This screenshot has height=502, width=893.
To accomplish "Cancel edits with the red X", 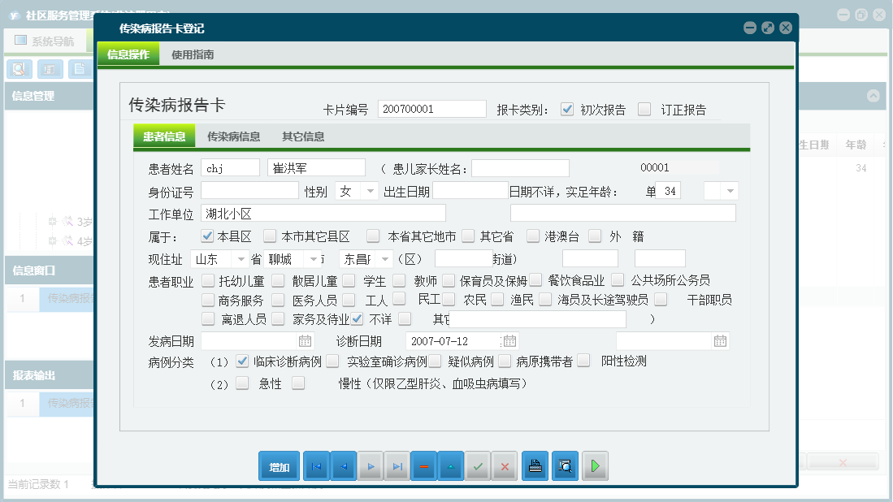I will [x=505, y=465].
